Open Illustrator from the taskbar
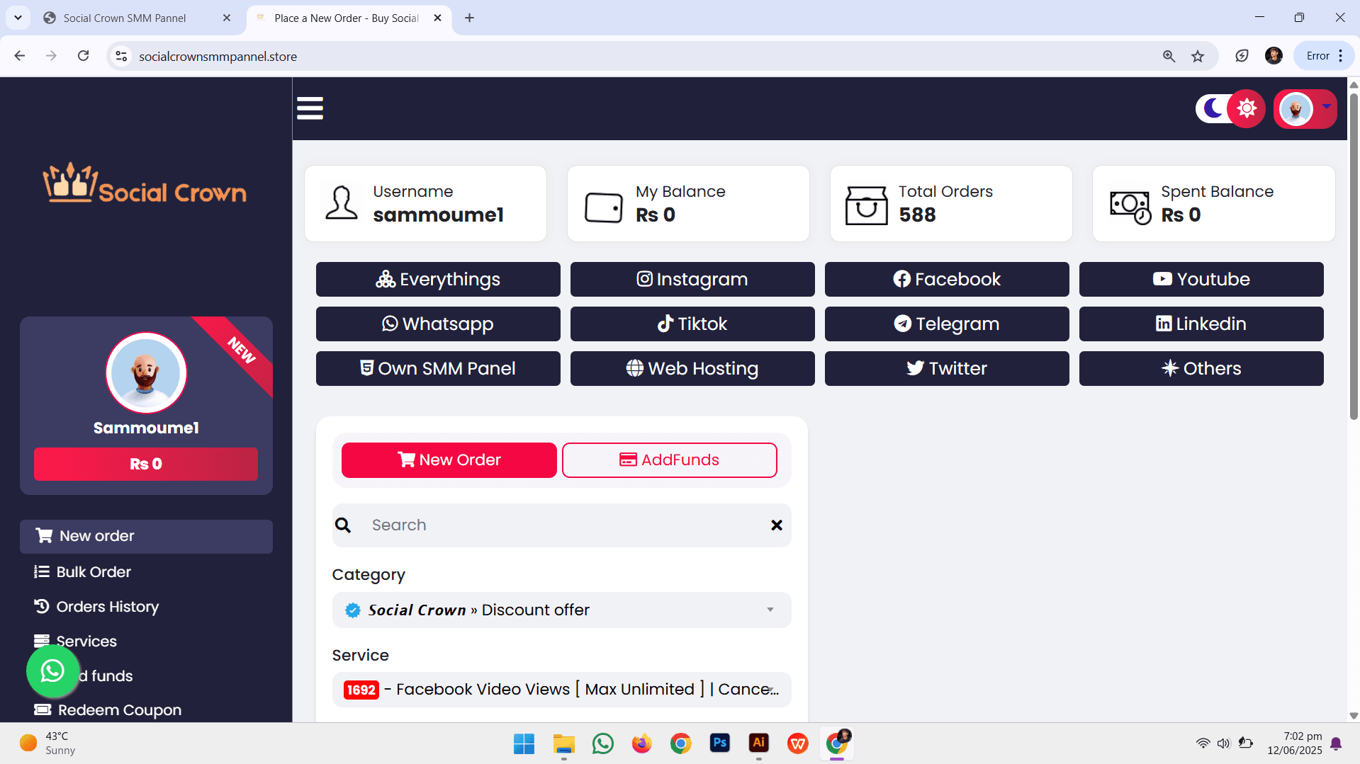This screenshot has width=1360, height=764. tap(759, 743)
